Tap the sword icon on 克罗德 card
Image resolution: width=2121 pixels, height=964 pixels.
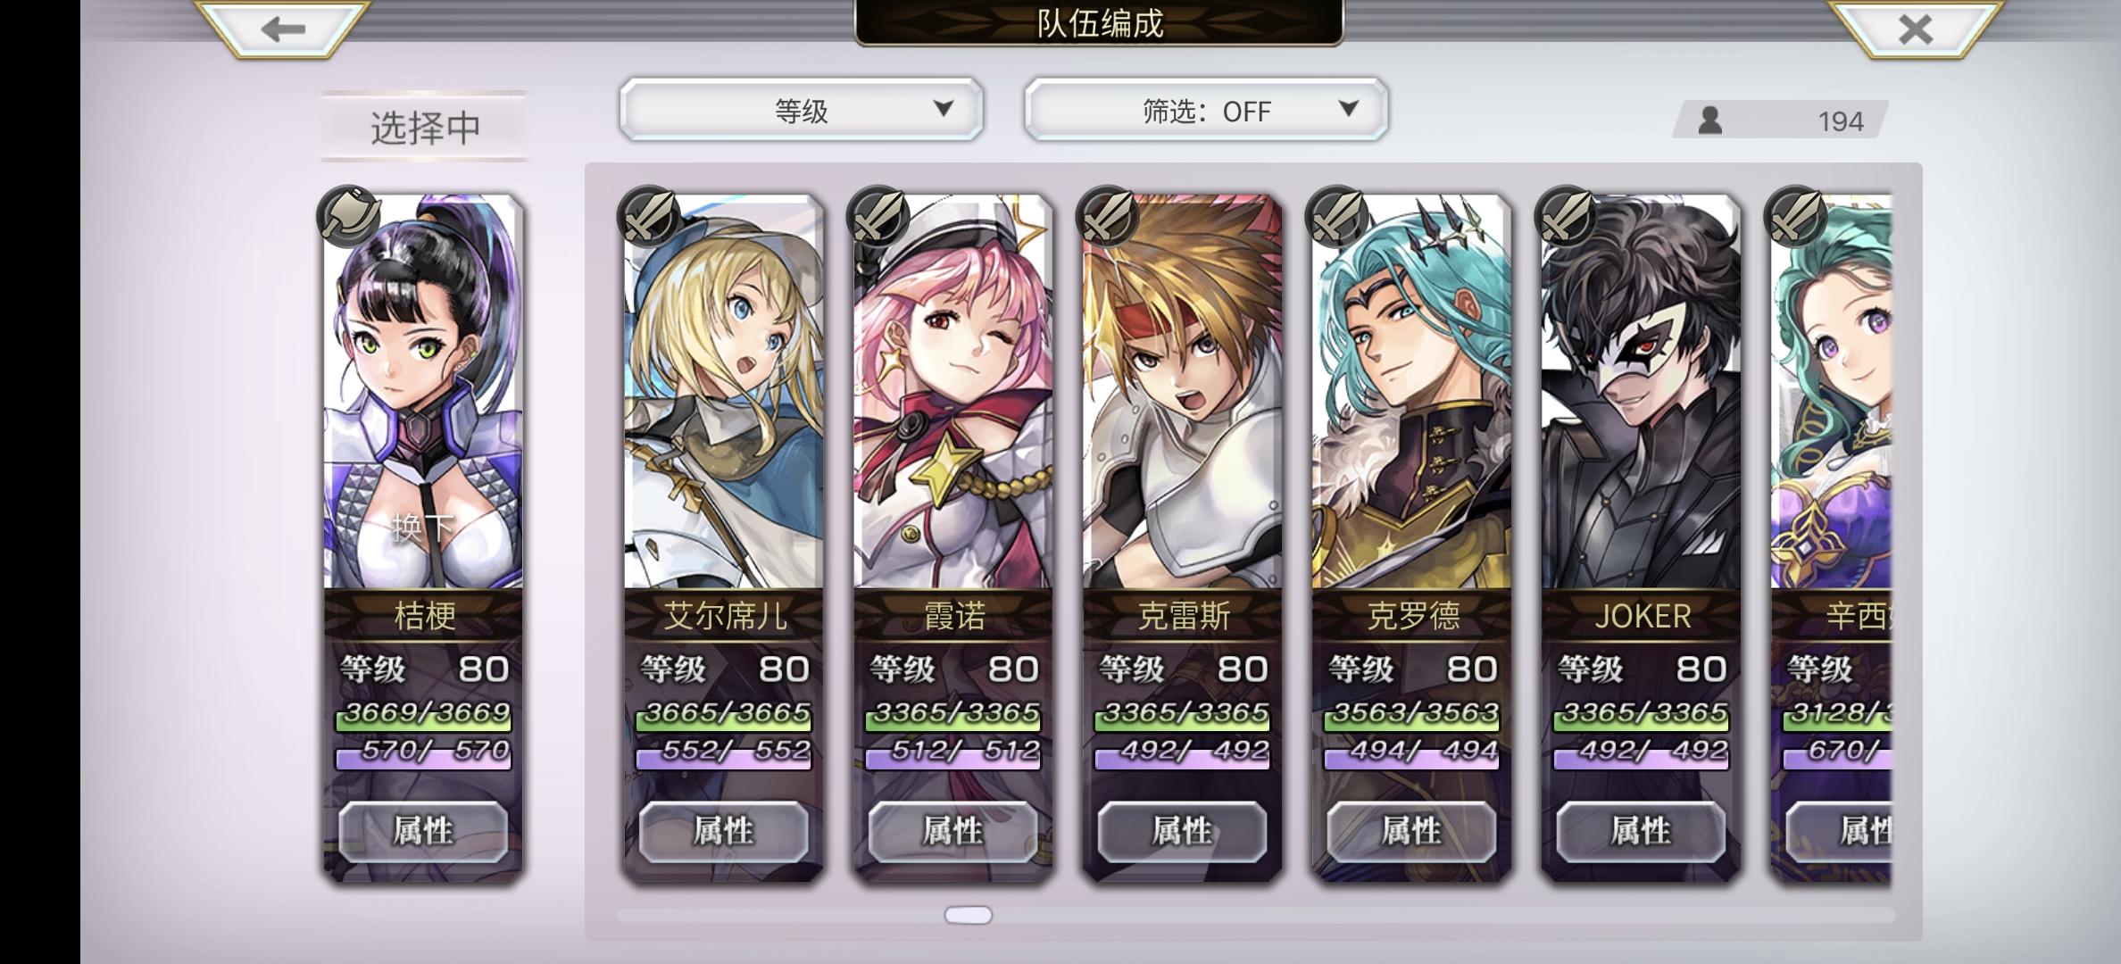(x=1337, y=215)
